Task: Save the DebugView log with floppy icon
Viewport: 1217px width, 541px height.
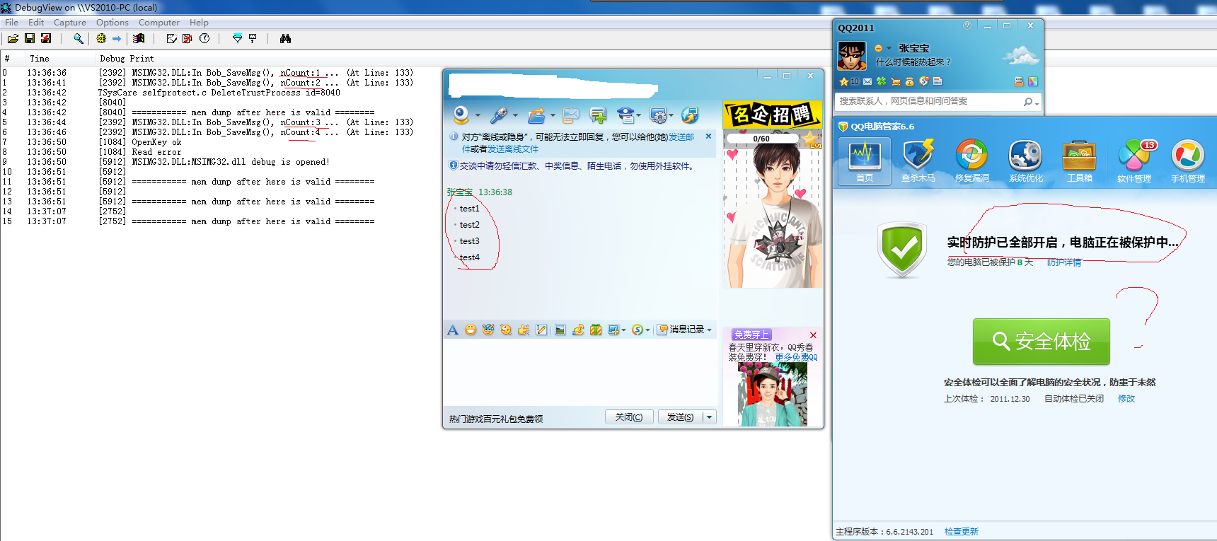Action: pos(30,38)
